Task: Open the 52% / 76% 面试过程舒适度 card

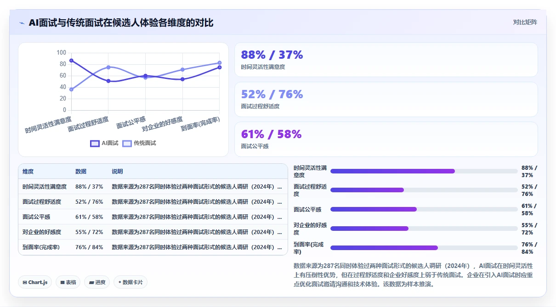Action: [x=386, y=100]
